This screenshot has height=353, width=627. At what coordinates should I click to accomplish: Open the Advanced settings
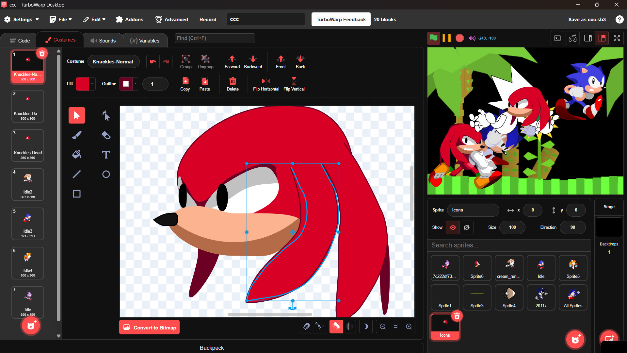click(172, 19)
